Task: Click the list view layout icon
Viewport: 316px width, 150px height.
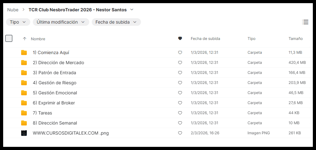Action: coord(305,22)
